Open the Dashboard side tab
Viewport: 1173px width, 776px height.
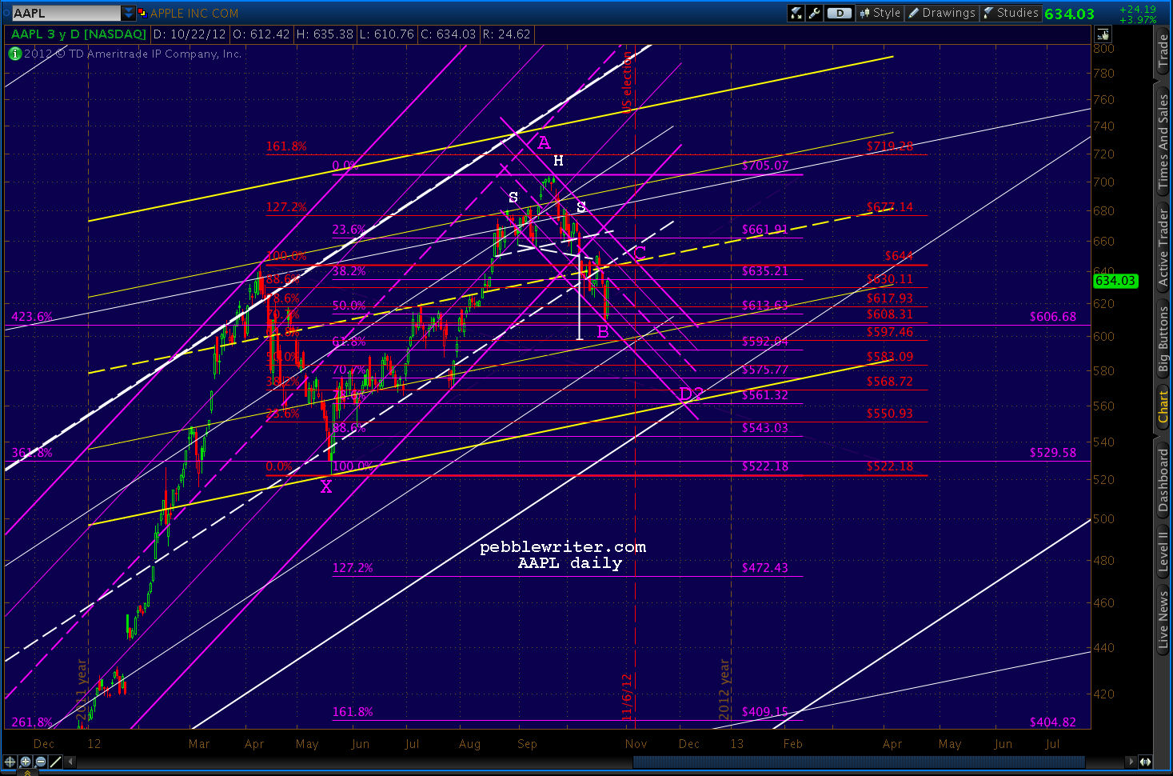pyautogui.click(x=1163, y=479)
